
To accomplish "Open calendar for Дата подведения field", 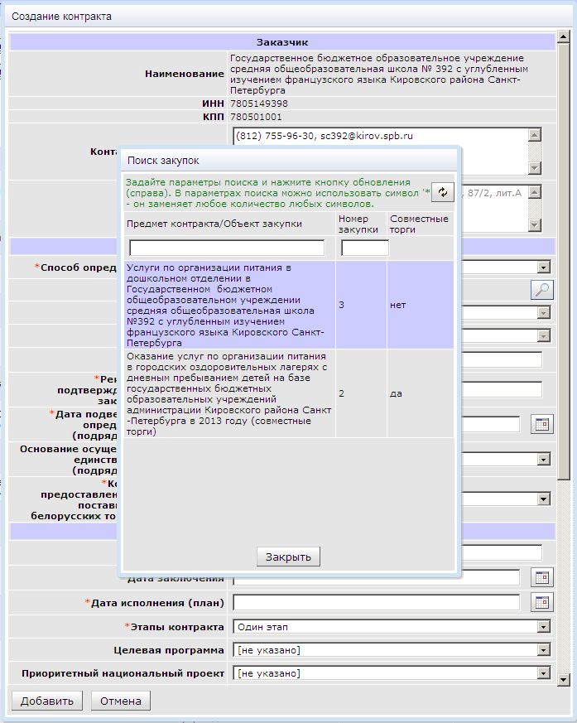I will tap(542, 424).
